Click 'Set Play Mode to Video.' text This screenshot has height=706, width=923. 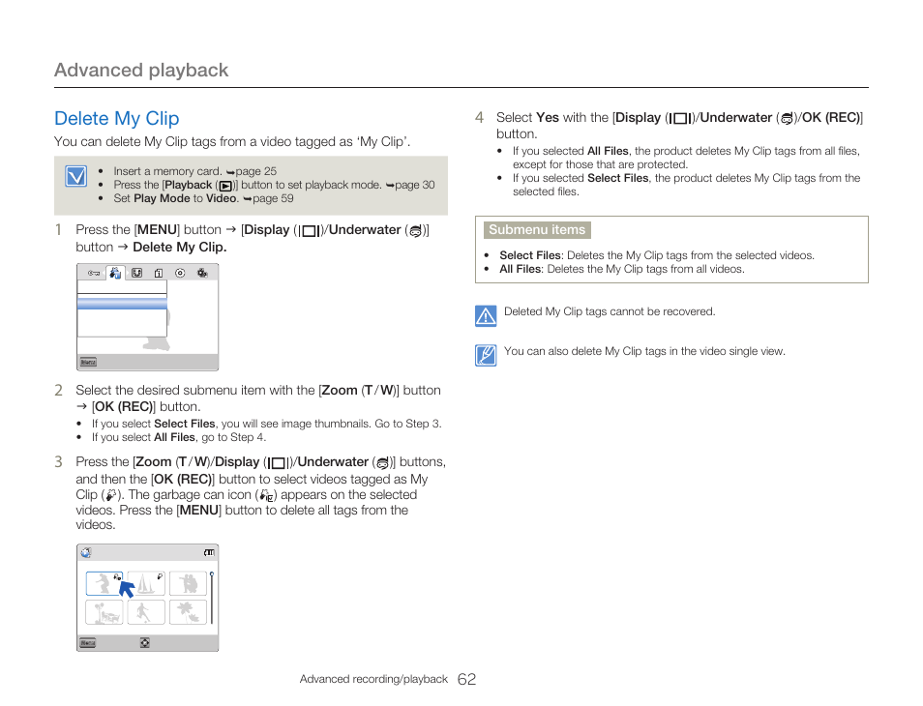[177, 198]
